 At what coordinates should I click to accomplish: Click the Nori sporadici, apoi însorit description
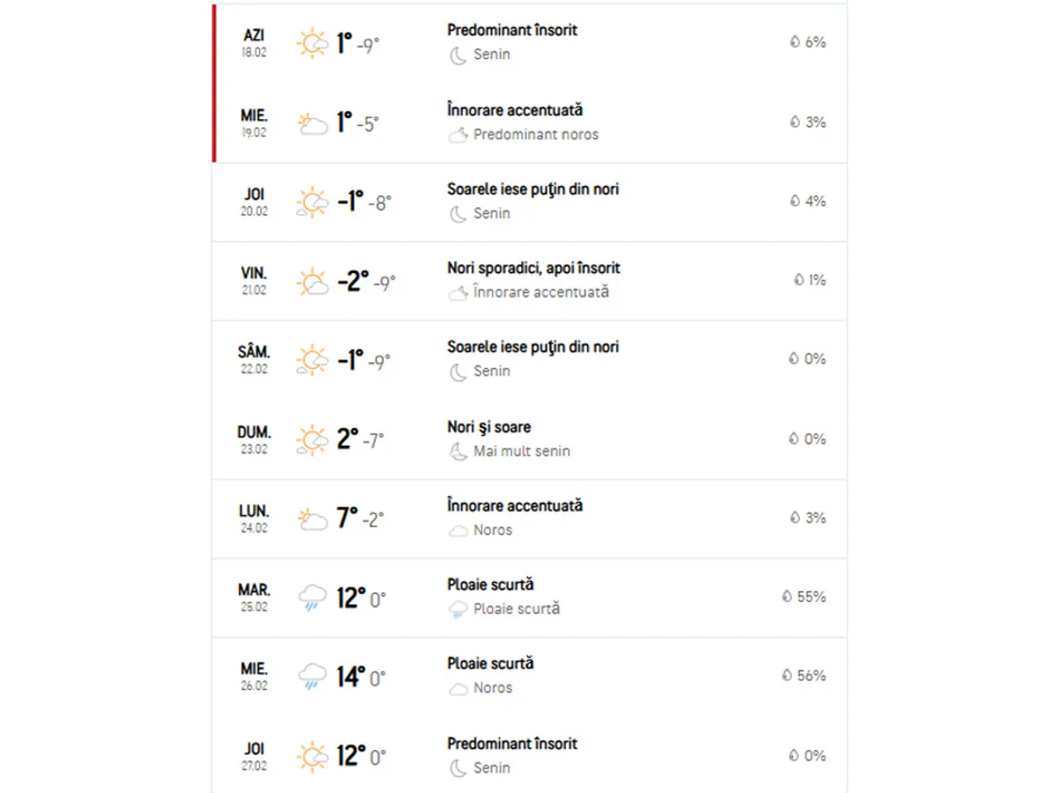[533, 268]
